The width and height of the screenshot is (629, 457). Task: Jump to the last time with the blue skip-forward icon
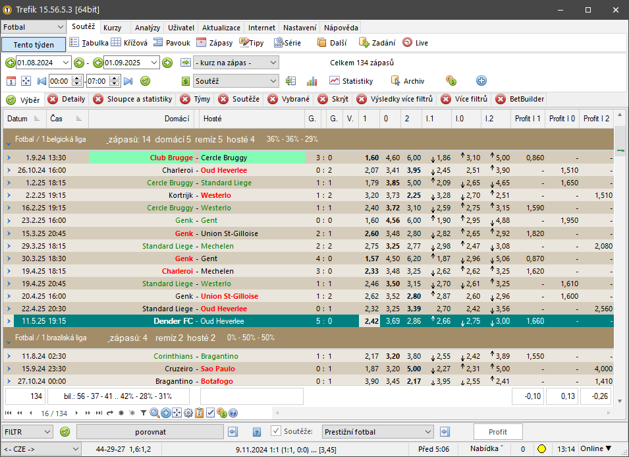tap(128, 81)
